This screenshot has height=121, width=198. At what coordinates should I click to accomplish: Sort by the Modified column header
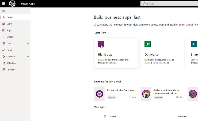(182, 116)
